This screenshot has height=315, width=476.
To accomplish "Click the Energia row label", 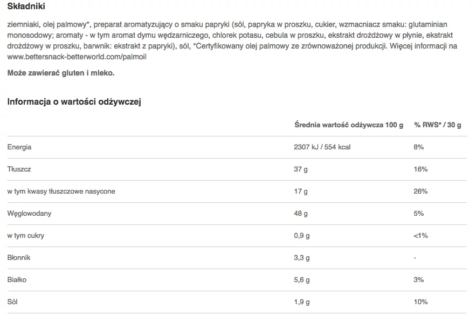I will pyautogui.click(x=19, y=147).
